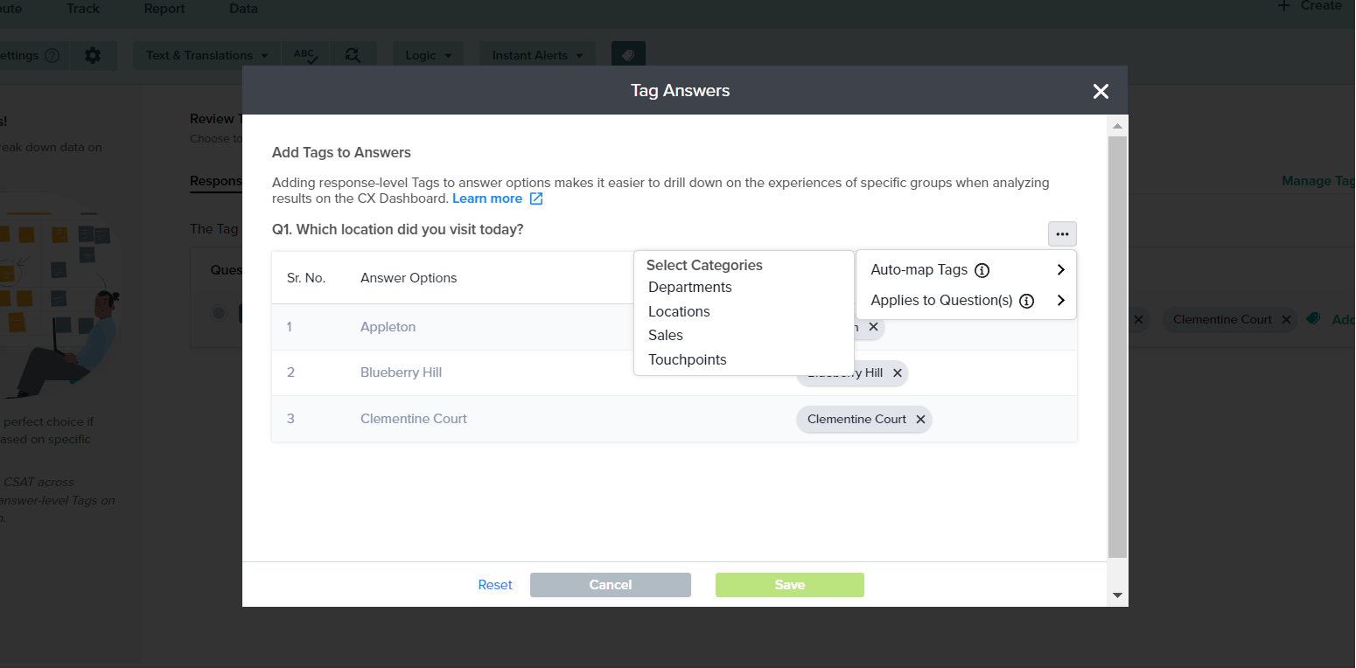Select Departments category
Viewport: 1356px width, 668px height.
689,288
